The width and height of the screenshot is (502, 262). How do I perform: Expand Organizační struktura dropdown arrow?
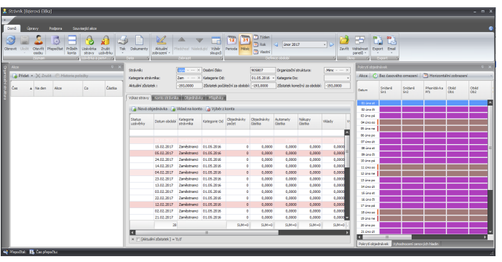click(x=336, y=70)
